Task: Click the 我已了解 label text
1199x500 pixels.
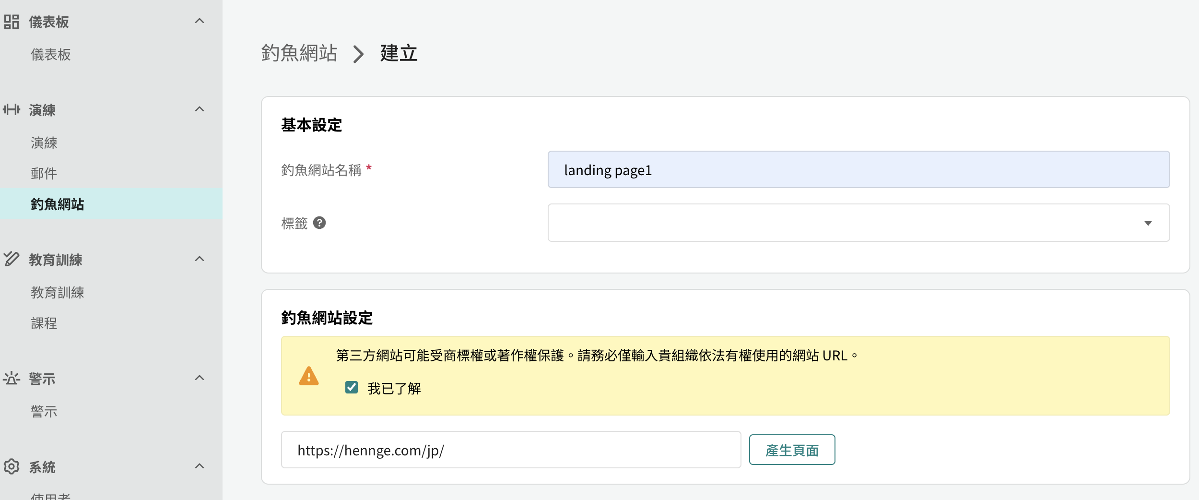Action: (394, 388)
